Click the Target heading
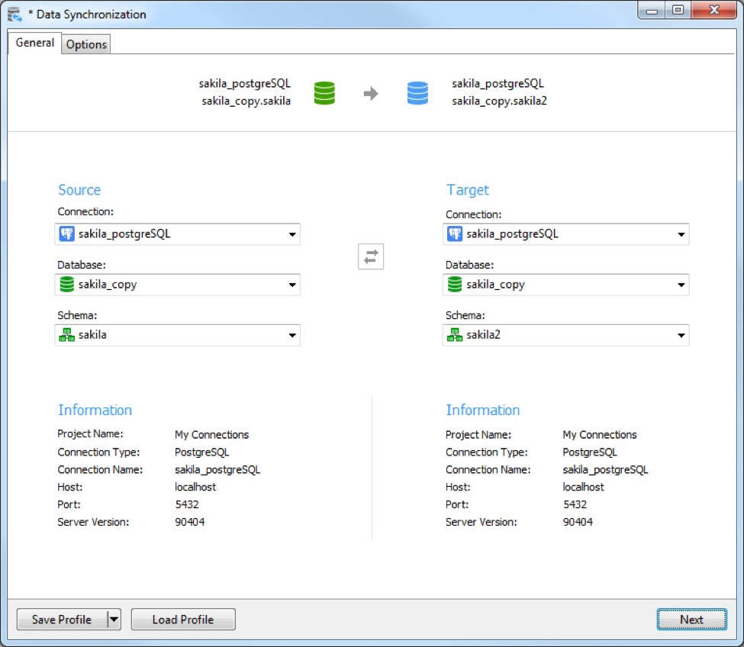 [x=467, y=190]
